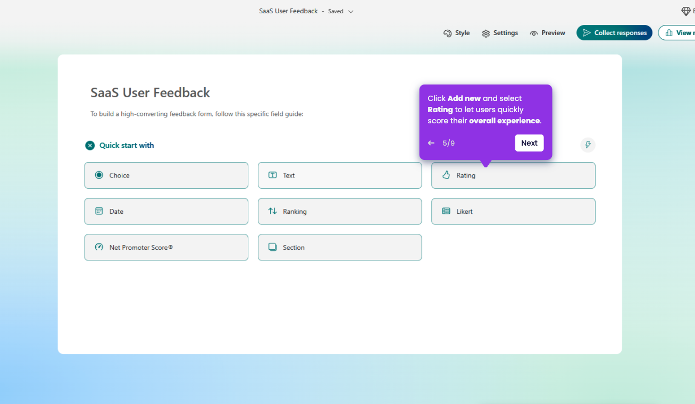Add a Rating question

click(x=513, y=175)
